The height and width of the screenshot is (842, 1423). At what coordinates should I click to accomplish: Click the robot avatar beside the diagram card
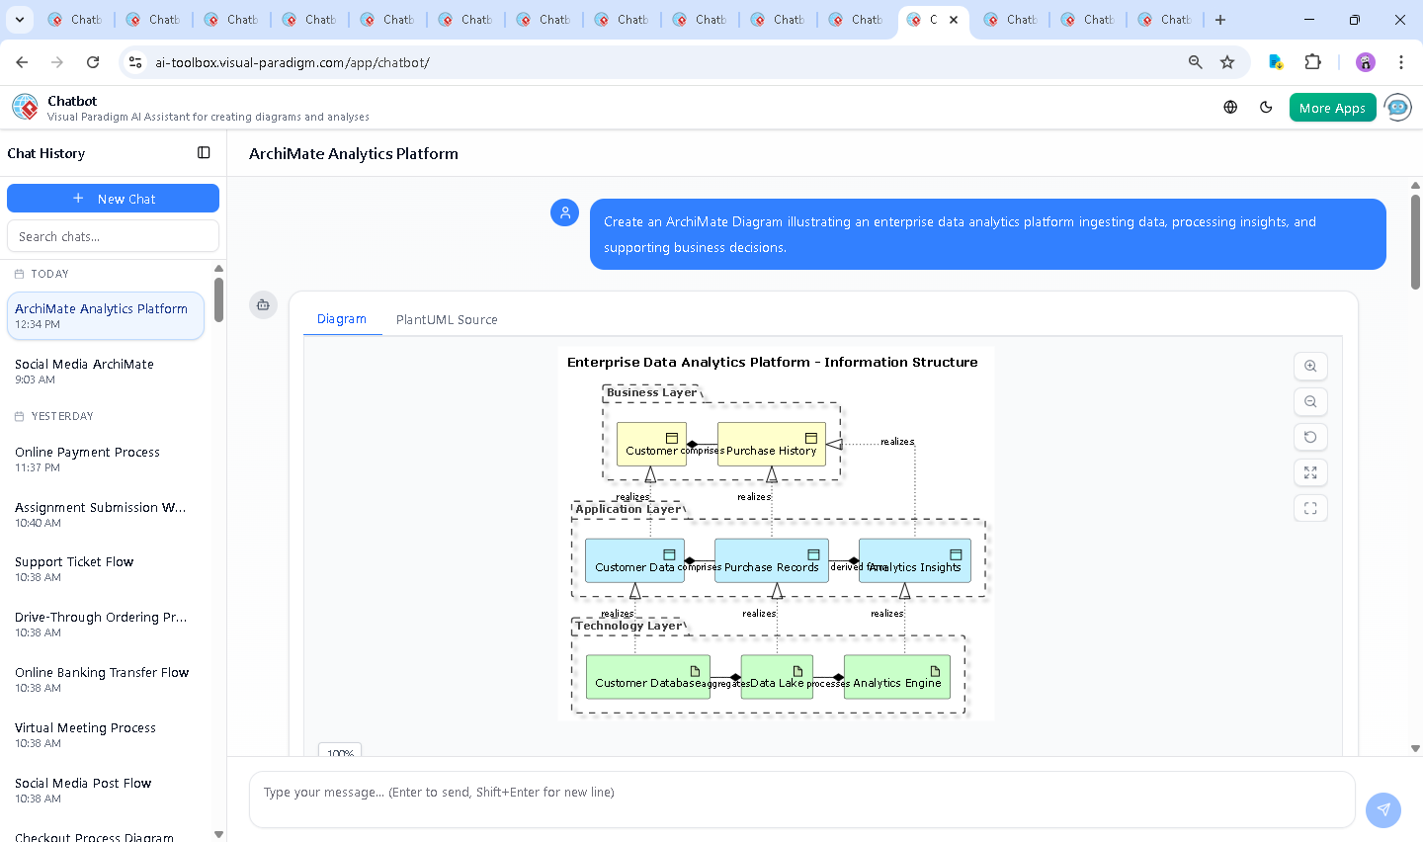click(263, 305)
